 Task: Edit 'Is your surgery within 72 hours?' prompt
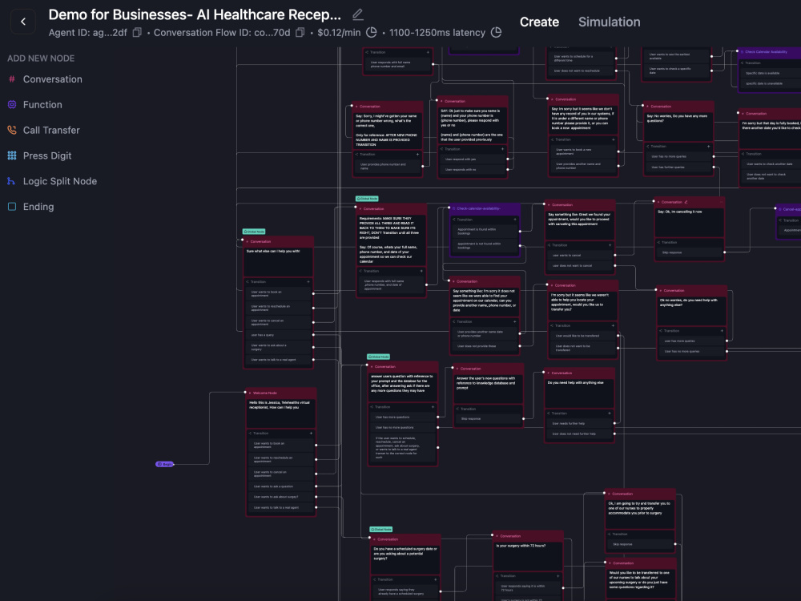[528, 556]
